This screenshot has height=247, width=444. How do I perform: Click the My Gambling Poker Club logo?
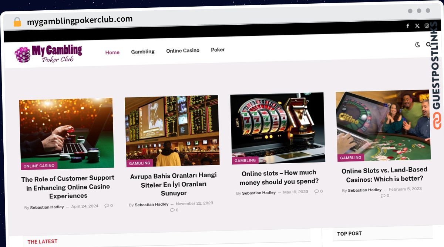48,54
